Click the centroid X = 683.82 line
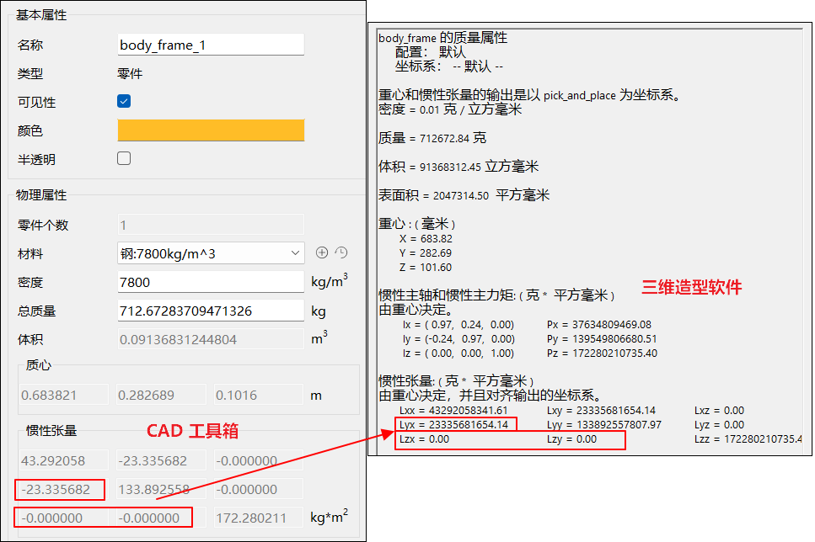815x542 pixels. click(x=426, y=239)
